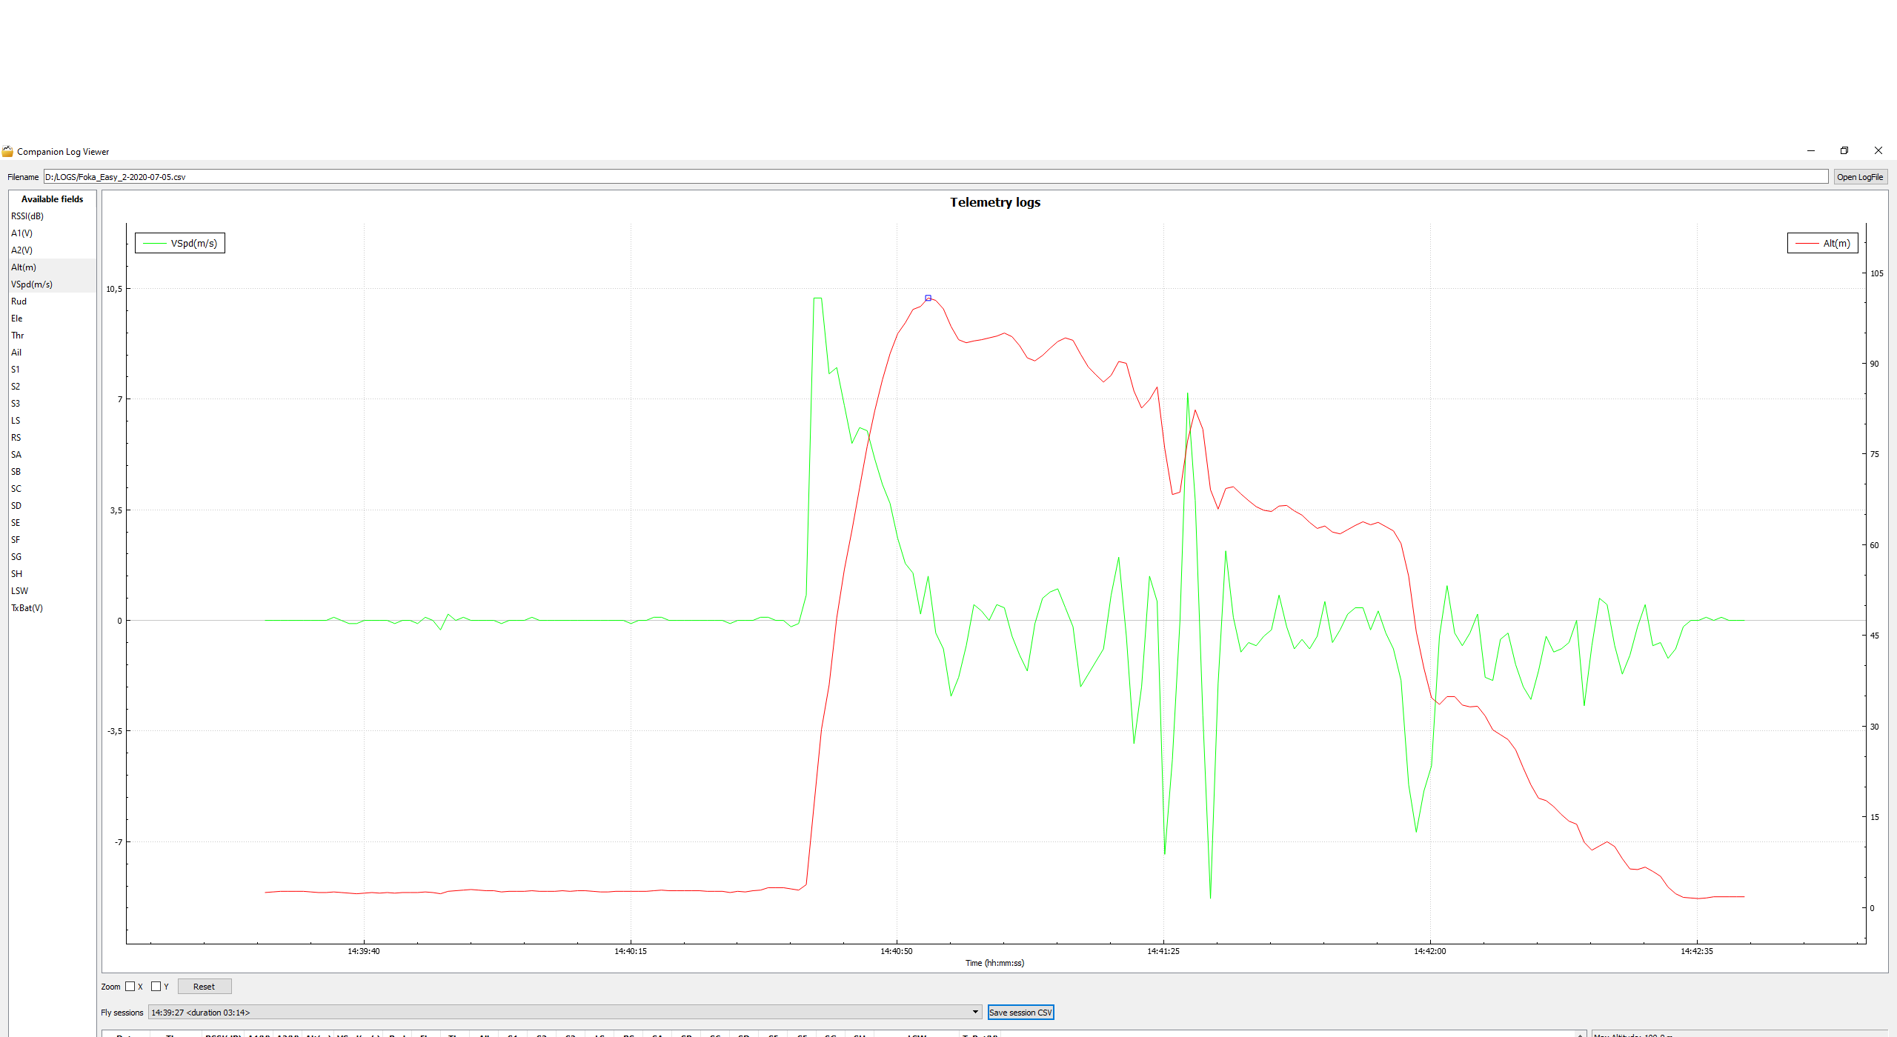
Task: Click the VSpd(m/s) green legend entry
Action: (180, 243)
